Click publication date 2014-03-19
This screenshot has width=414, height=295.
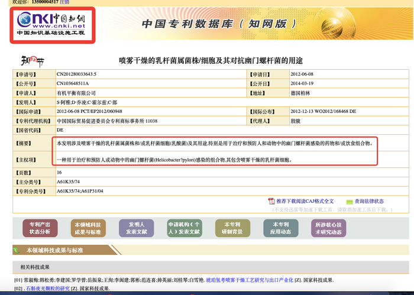302,83
